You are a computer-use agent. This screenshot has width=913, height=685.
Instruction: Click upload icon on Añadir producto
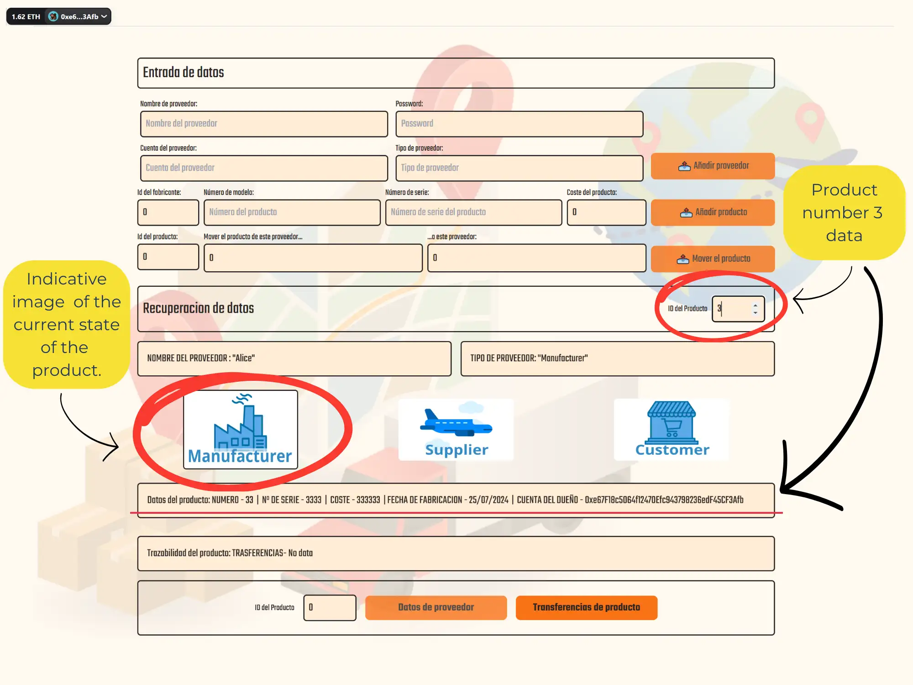click(x=686, y=213)
